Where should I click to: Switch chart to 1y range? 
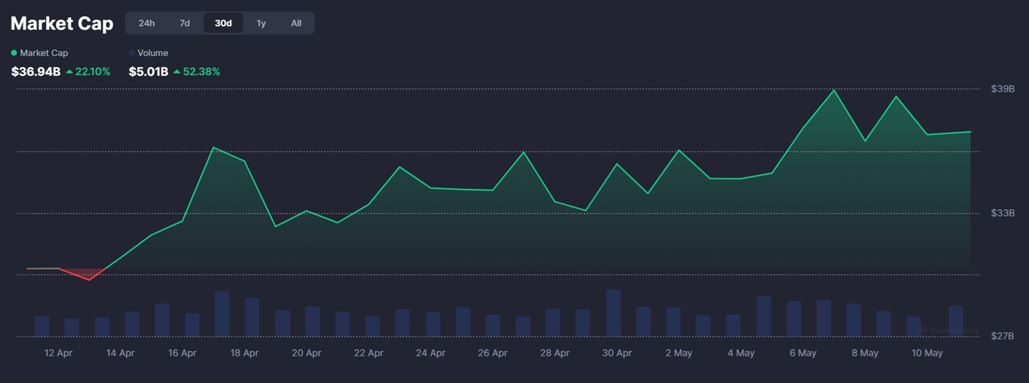(x=261, y=23)
